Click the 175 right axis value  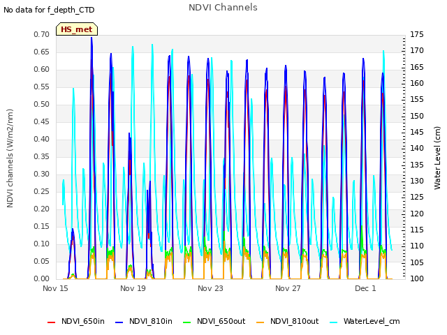(417, 34)
